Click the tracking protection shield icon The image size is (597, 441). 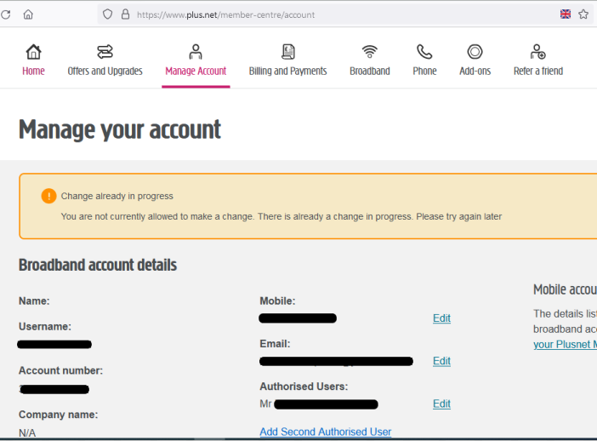107,14
